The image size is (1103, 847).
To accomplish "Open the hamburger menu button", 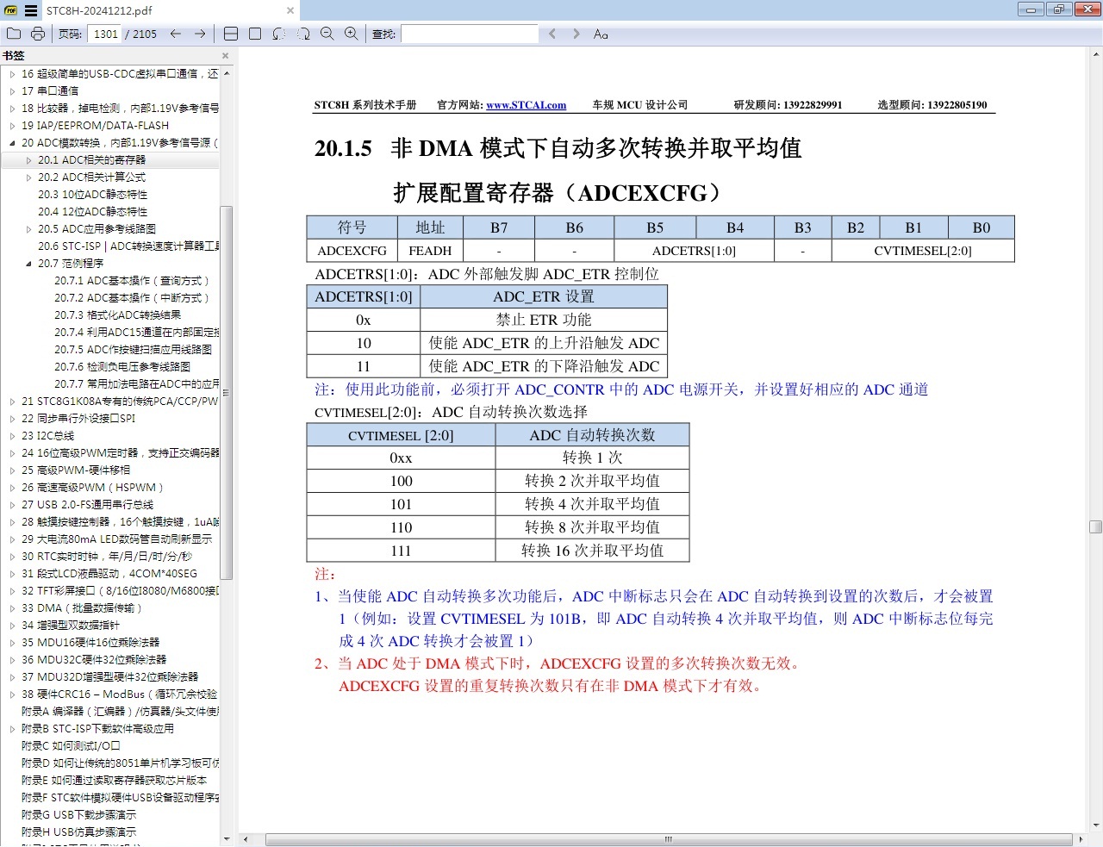I will 31,10.
